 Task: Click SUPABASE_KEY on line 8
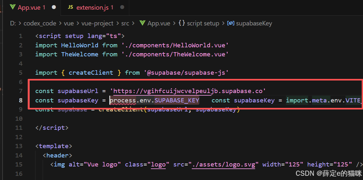[x=177, y=100]
